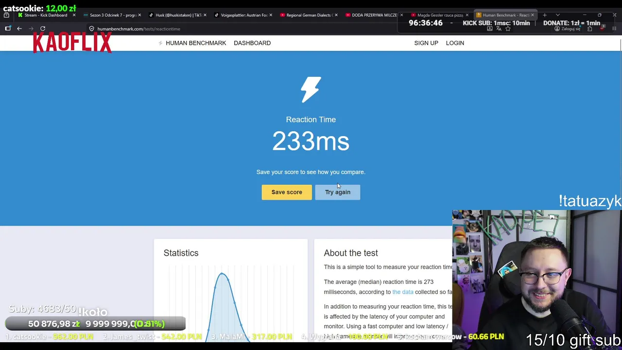Open a new browser tab with plus icon
Screen dimensions: 622x350
click(545, 15)
